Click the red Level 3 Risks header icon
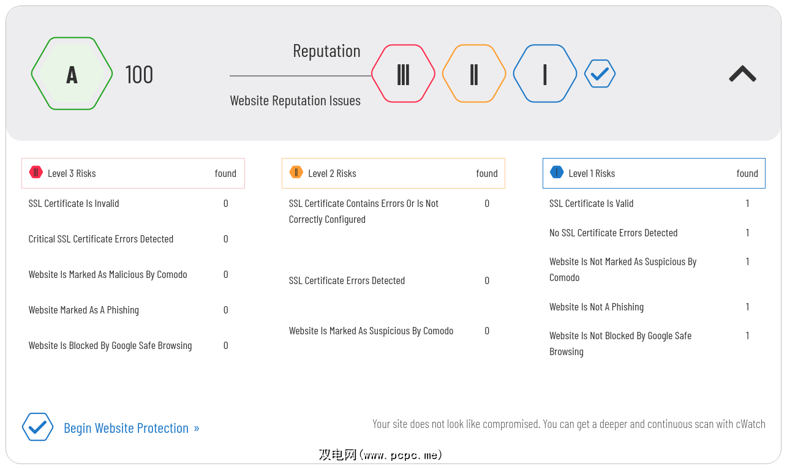 point(36,173)
